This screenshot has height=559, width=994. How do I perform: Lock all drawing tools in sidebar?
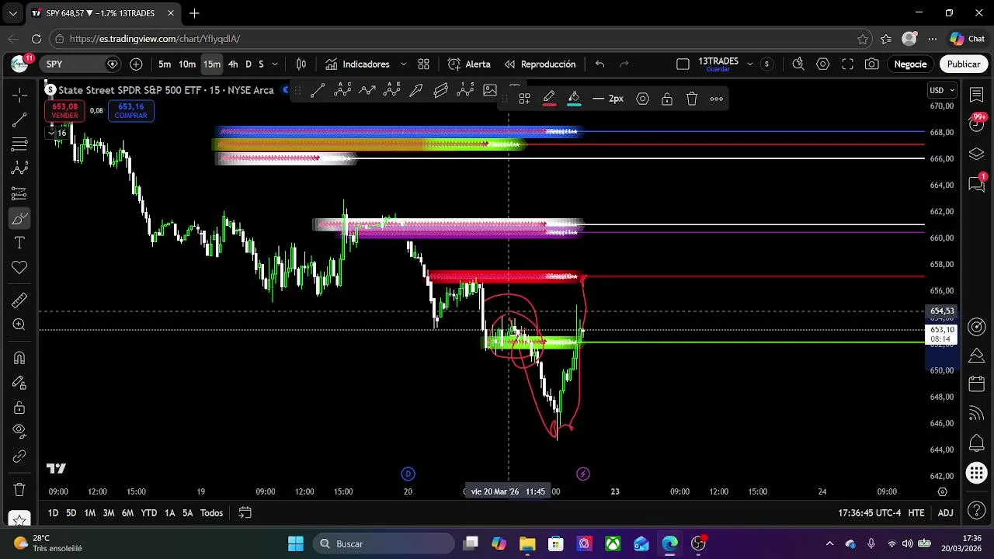[x=19, y=408]
